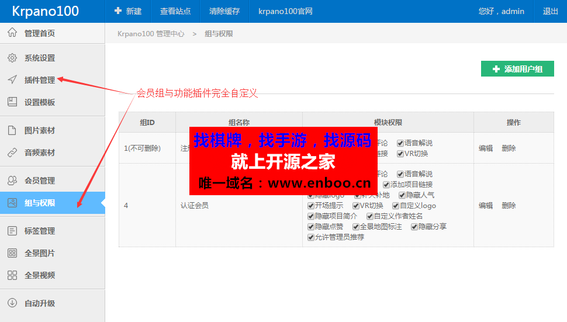Toggle 添加项目链接 checkbox
Image resolution: width=567 pixels, height=322 pixels.
pyautogui.click(x=386, y=185)
